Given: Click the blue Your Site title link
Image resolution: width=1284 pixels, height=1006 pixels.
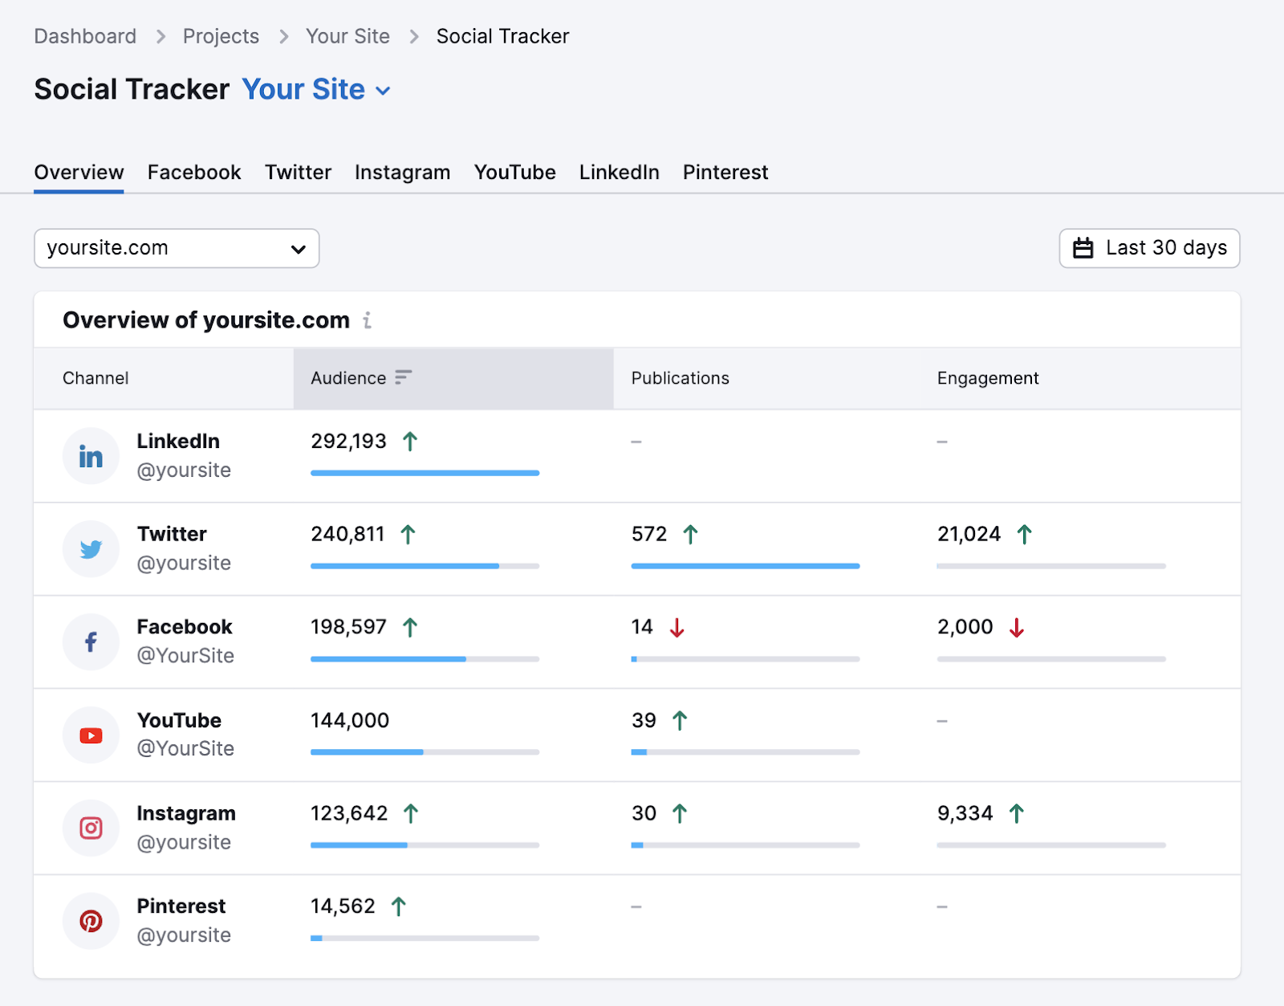Looking at the screenshot, I should 303,89.
